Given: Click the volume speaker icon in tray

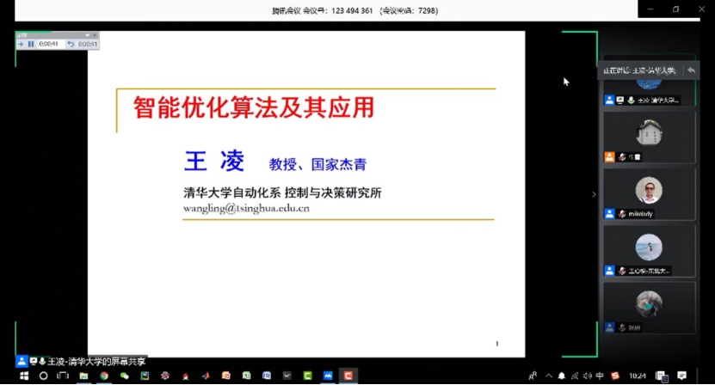Looking at the screenshot, I should 587,376.
